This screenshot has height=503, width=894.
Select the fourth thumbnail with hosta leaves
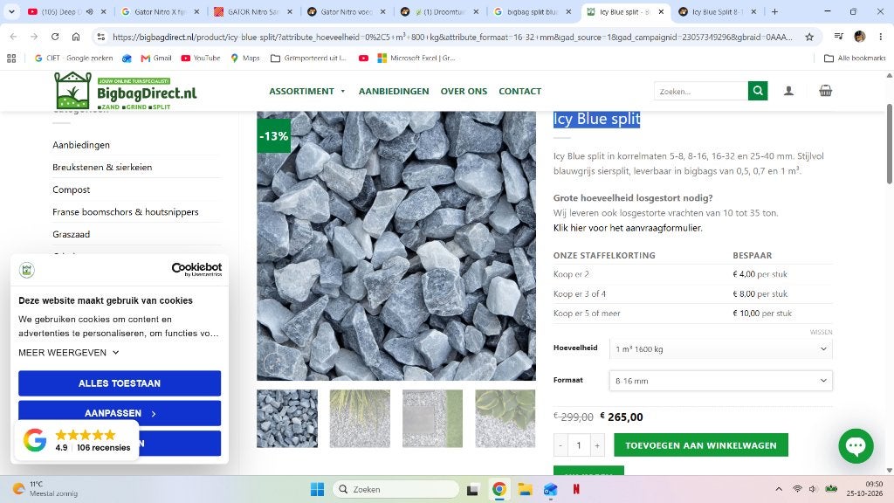505,418
